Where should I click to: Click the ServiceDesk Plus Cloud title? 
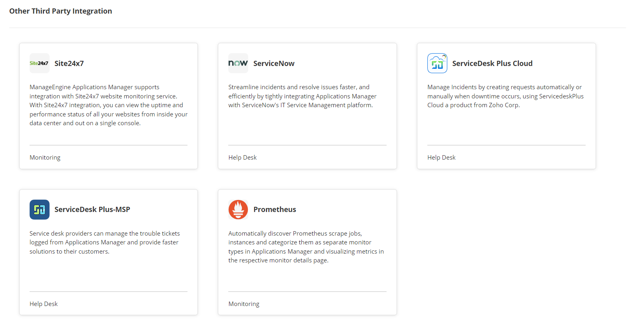coord(492,63)
